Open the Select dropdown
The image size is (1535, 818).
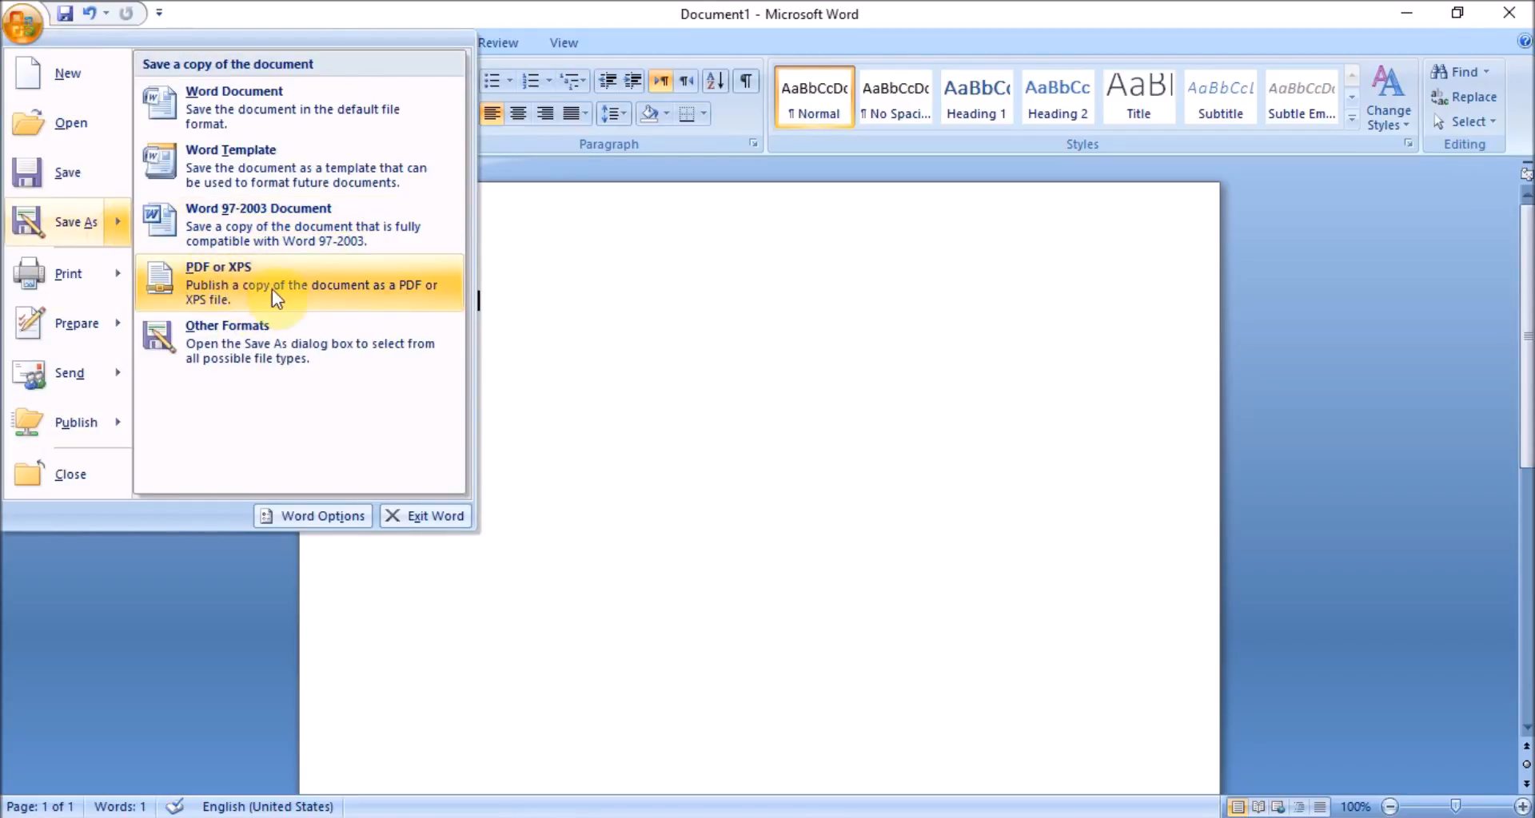[x=1465, y=121]
